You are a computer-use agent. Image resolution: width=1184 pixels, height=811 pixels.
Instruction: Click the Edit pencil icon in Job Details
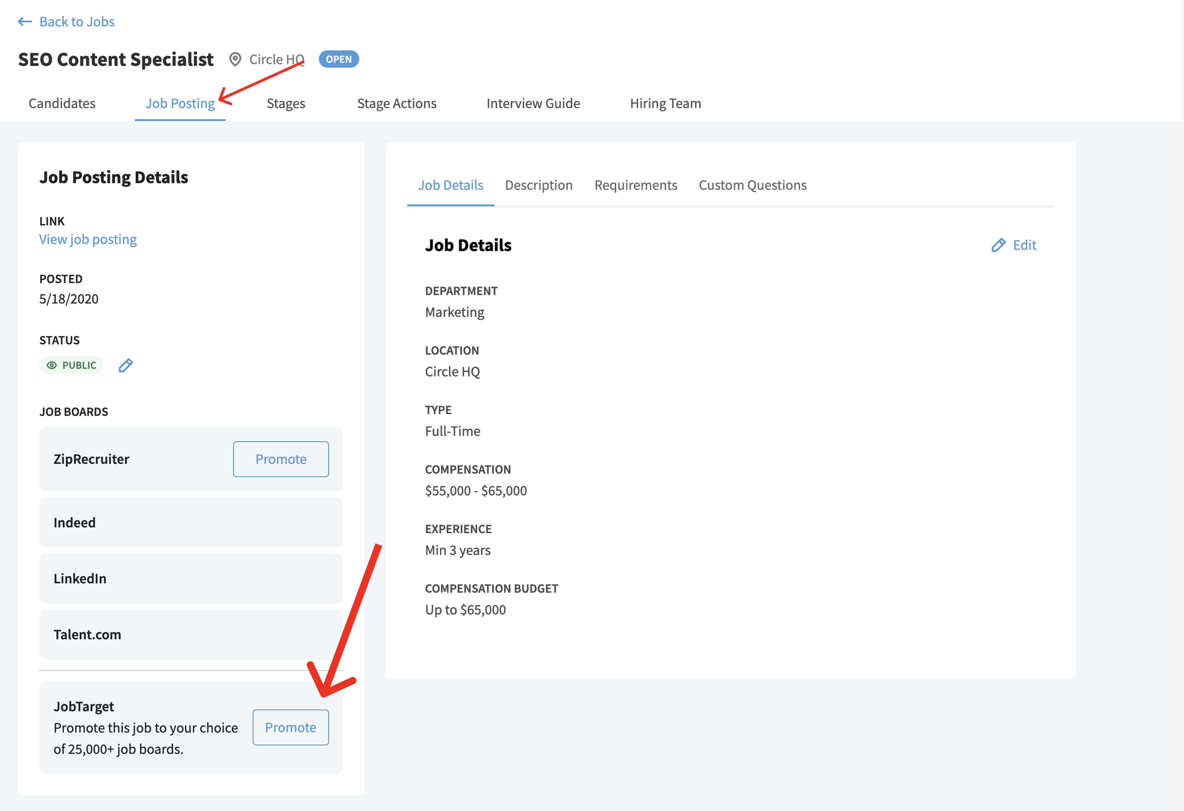click(998, 245)
